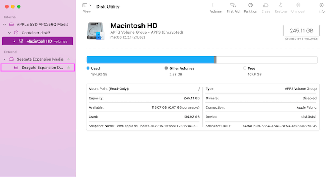The height and width of the screenshot is (177, 328).
Task: Click the white Free legend swatch
Action: pyautogui.click(x=244, y=68)
